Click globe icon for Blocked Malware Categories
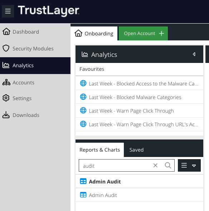This screenshot has height=211, width=209. [83, 97]
